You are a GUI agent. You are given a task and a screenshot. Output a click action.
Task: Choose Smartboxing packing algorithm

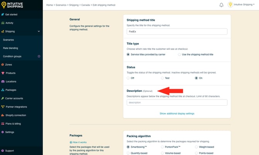click(128, 147)
